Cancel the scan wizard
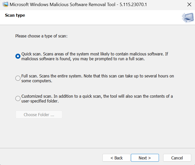Viewport: 195px width, 165px height. click(177, 158)
